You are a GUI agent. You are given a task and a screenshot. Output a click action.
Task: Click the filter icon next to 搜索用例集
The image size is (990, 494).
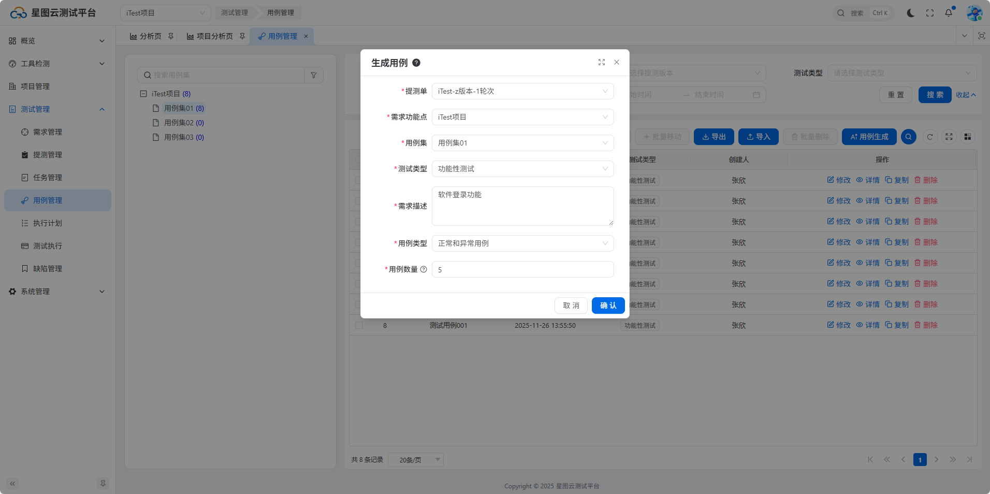click(314, 75)
